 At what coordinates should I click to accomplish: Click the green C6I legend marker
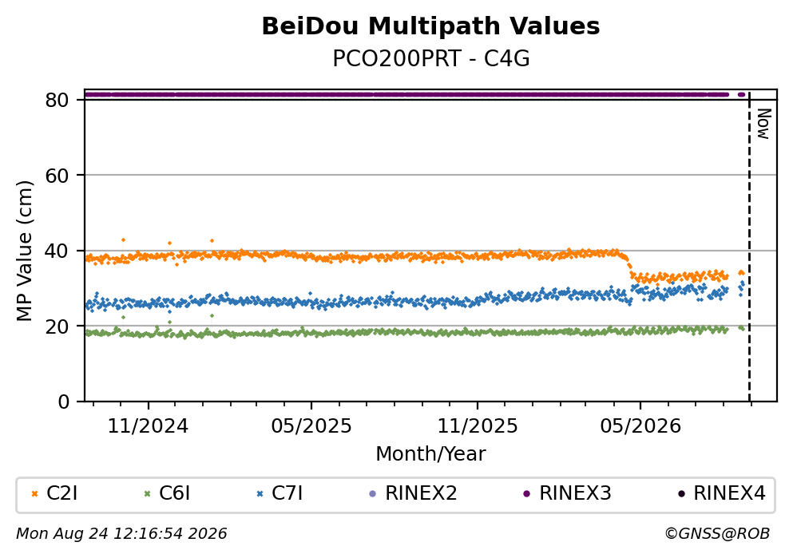click(148, 494)
